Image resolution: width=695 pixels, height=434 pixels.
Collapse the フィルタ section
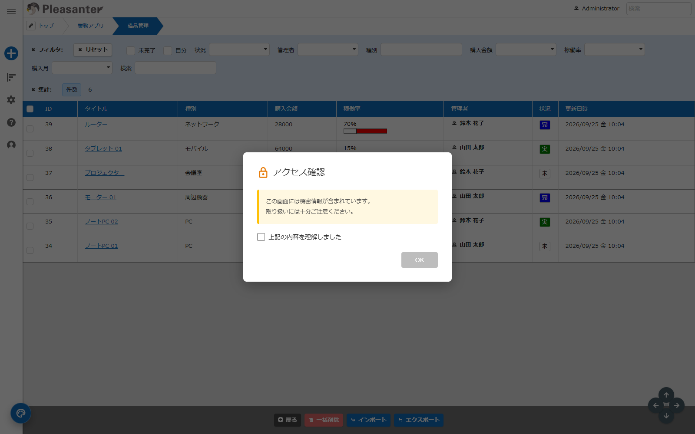coord(47,50)
